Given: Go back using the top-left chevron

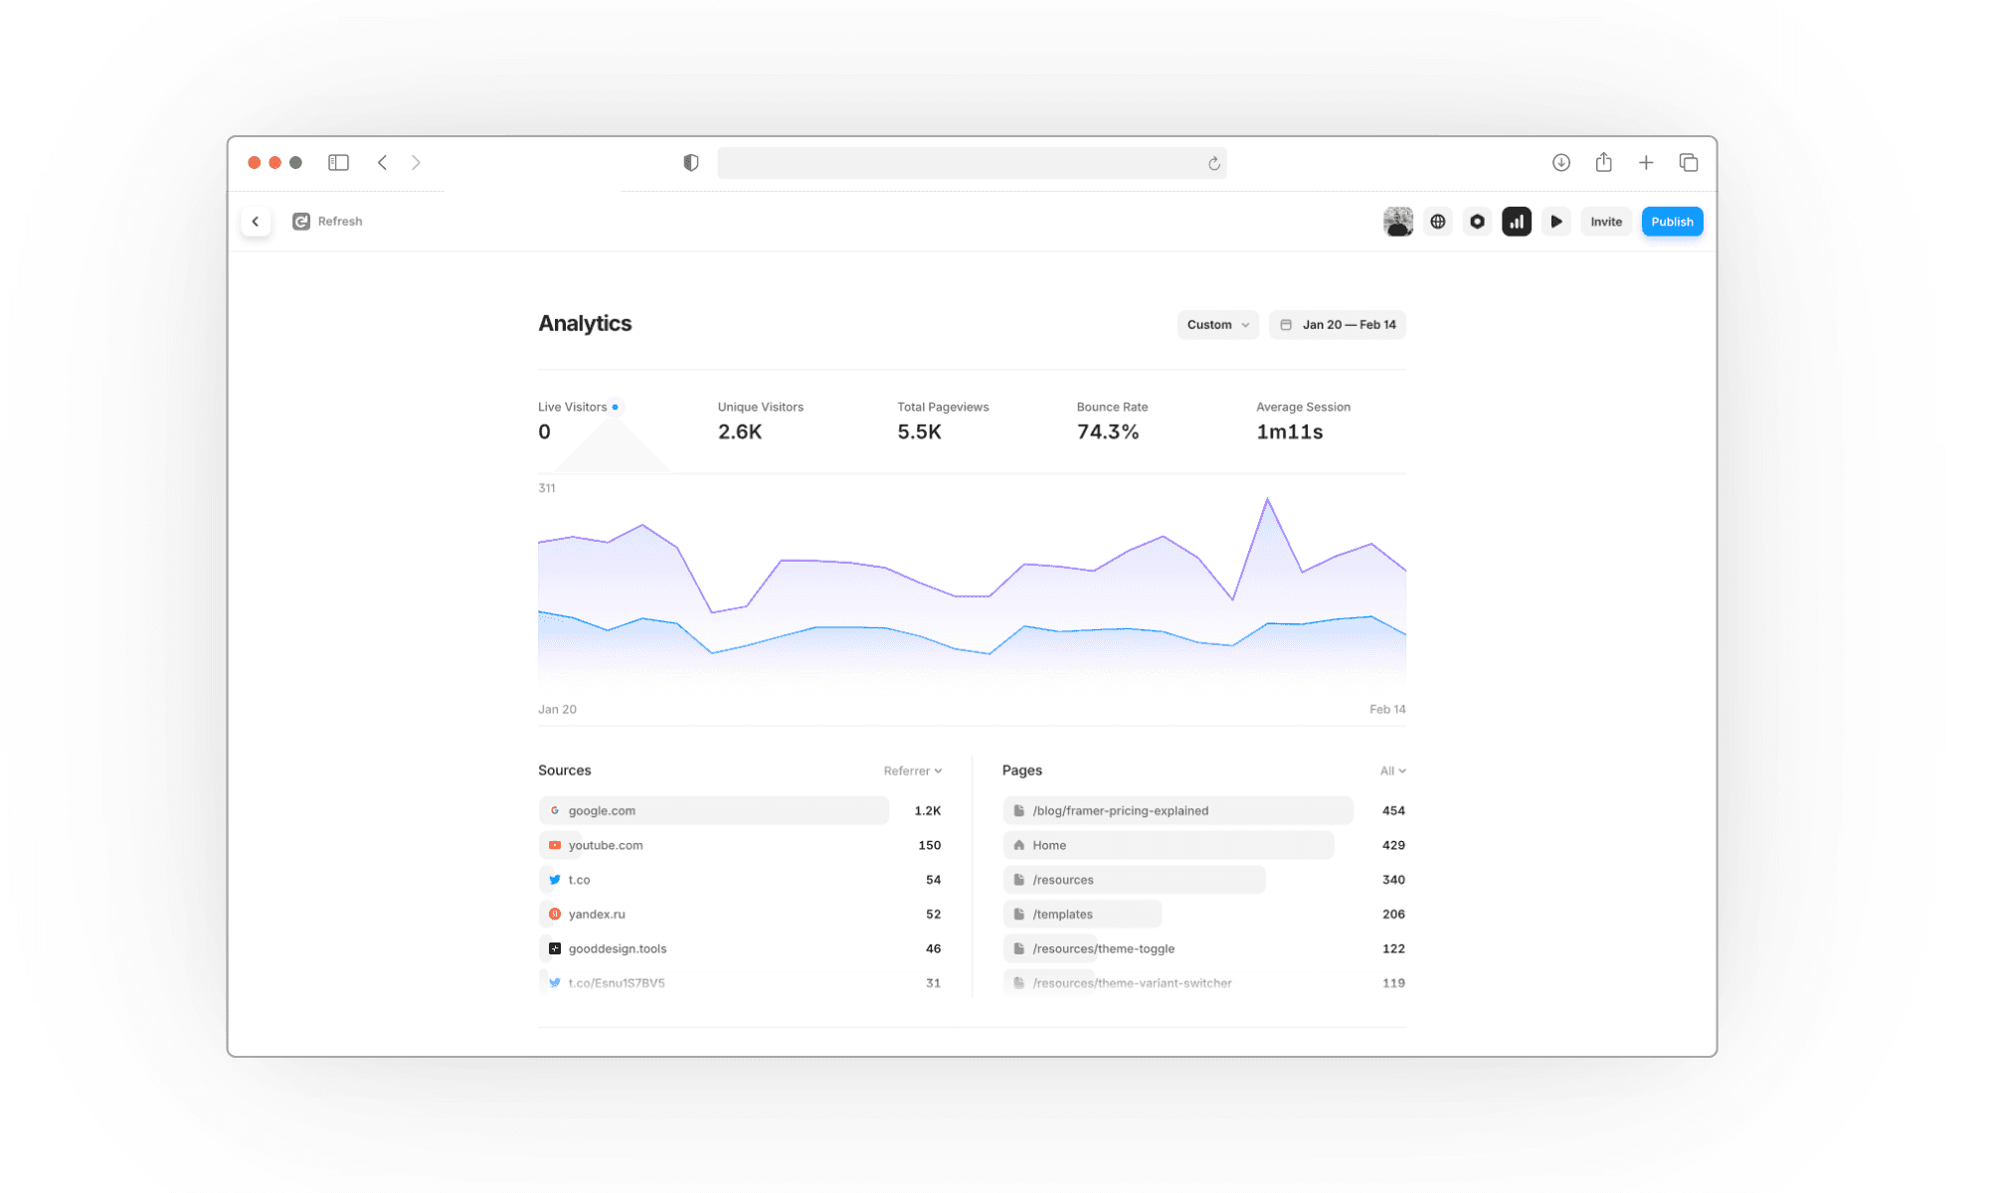Looking at the screenshot, I should [256, 222].
